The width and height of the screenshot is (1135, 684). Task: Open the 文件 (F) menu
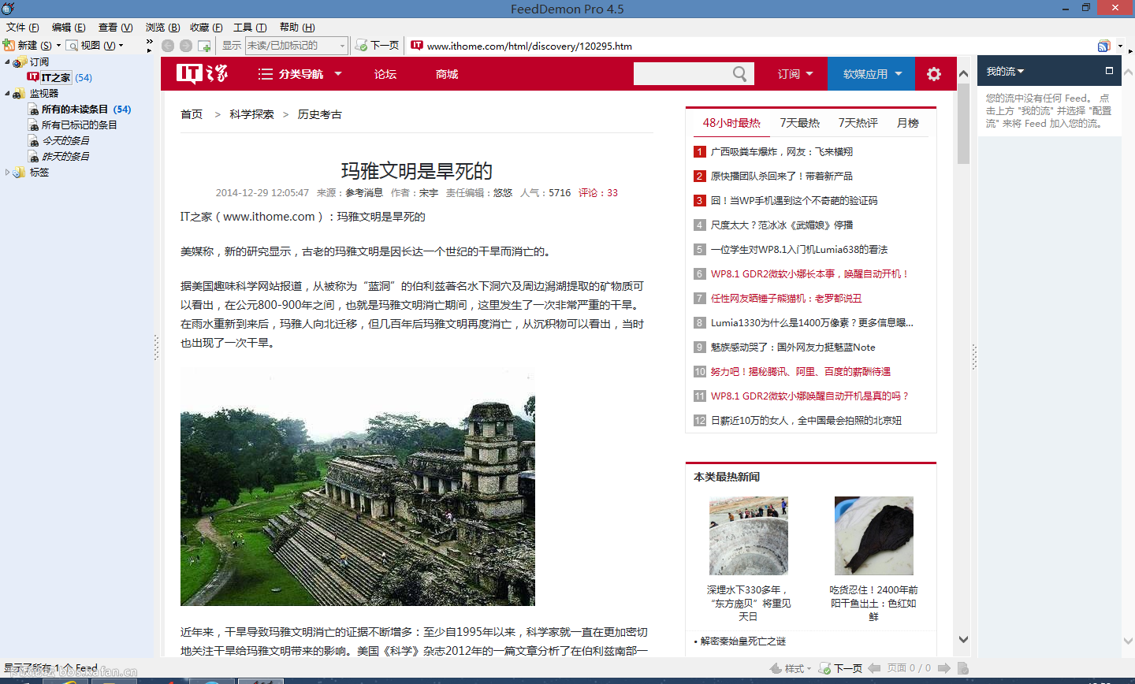(x=22, y=27)
